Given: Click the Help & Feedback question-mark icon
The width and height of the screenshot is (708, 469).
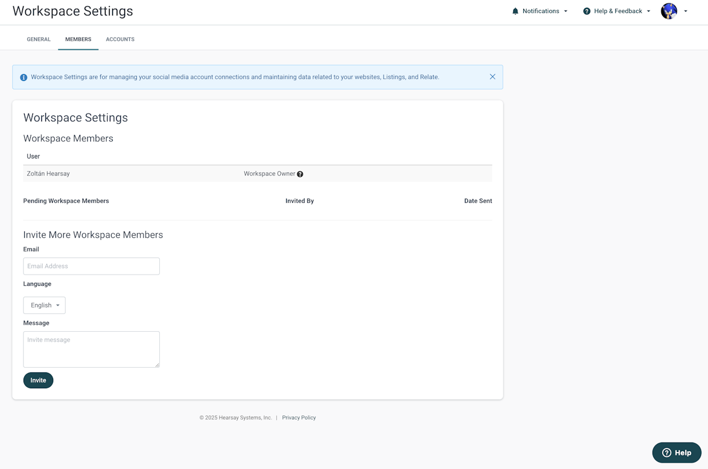Looking at the screenshot, I should (586, 11).
